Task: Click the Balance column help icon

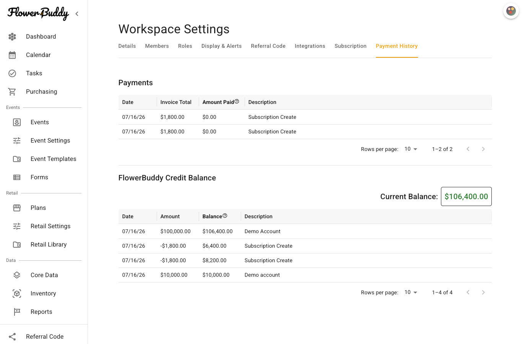Action: tap(225, 216)
